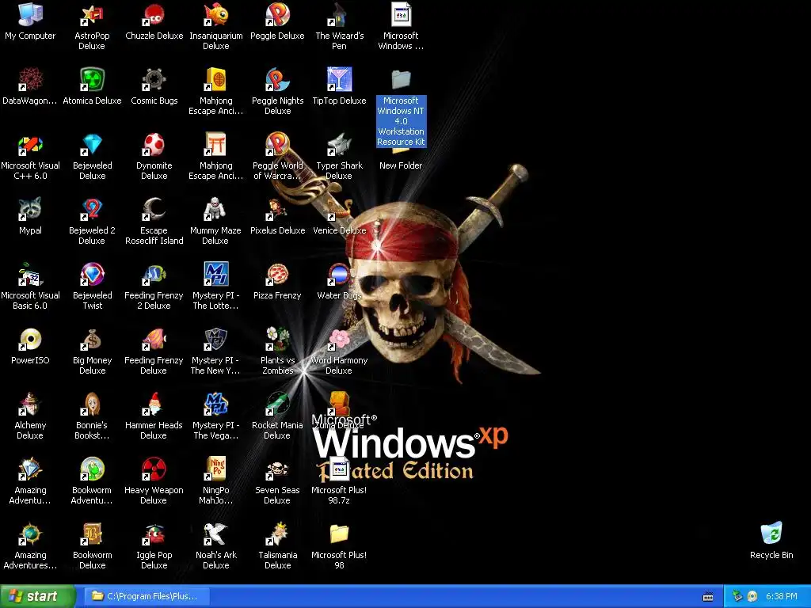This screenshot has width=811, height=608.
Task: Click the 6:38 PM taskbar clock
Action: pos(781,596)
